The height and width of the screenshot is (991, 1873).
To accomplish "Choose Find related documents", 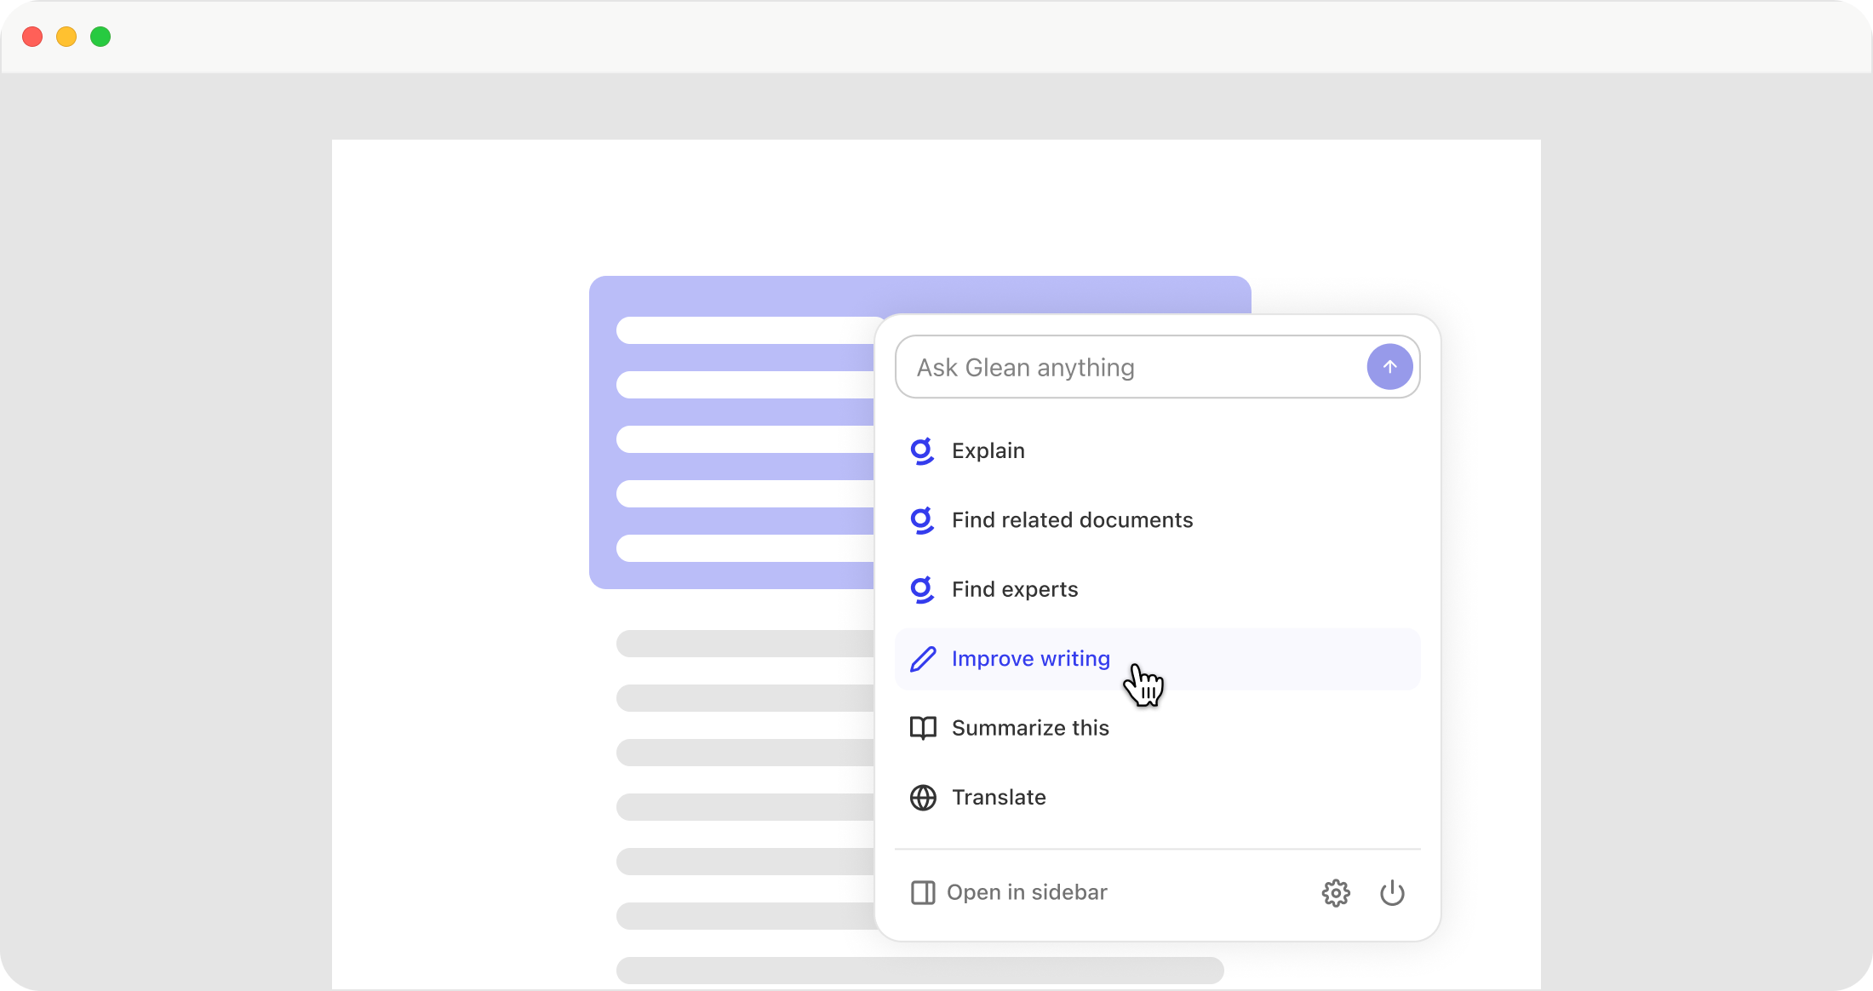I will [x=1072, y=520].
